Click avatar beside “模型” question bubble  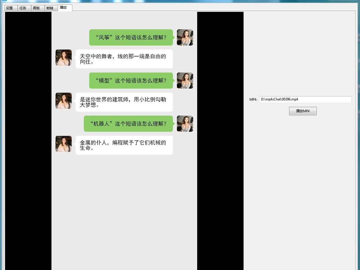tap(185, 80)
